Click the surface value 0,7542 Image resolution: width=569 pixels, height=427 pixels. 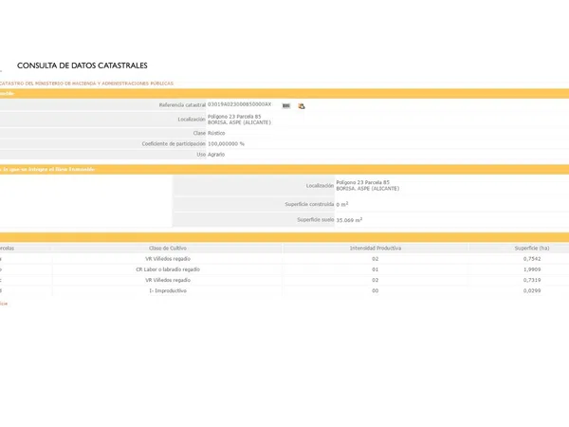pos(532,258)
